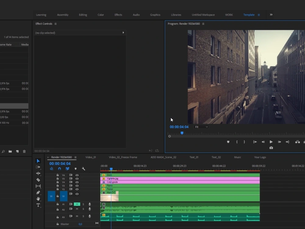The height and width of the screenshot is (229, 305).
Task: Open Fit zoom level dropdown
Action: (201, 127)
